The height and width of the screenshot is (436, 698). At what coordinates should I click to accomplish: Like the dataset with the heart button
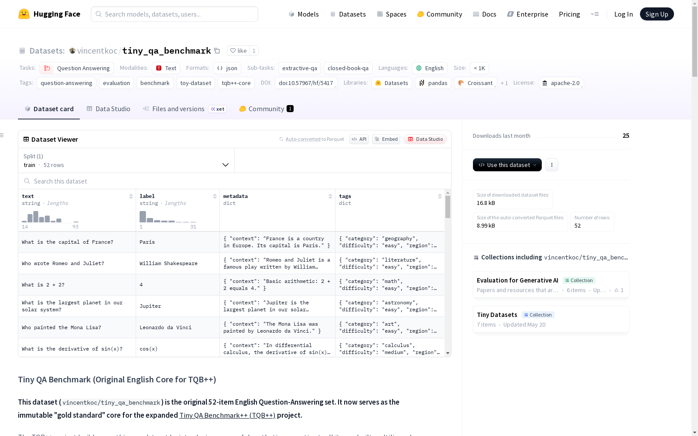click(x=238, y=51)
